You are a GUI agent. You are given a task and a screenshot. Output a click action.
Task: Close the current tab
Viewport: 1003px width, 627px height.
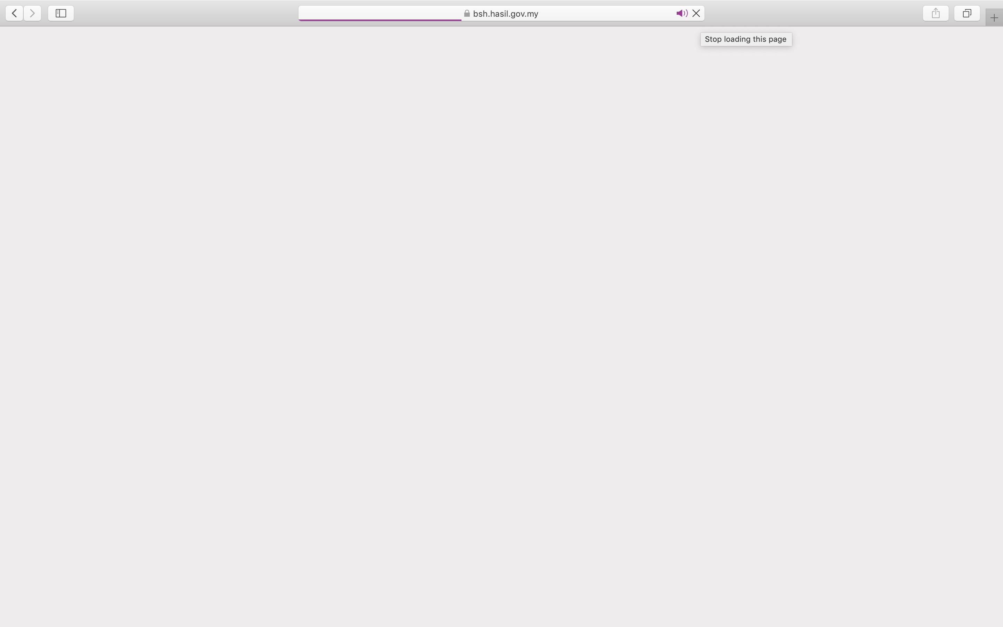coord(695,13)
